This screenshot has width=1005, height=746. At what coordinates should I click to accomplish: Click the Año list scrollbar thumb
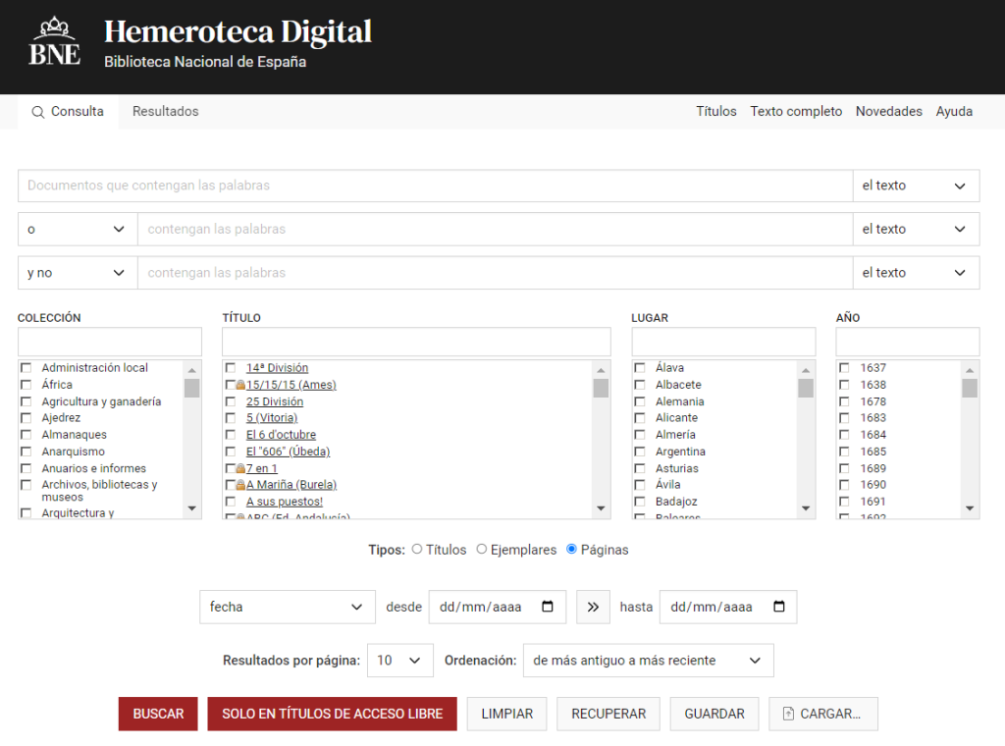coord(970,389)
